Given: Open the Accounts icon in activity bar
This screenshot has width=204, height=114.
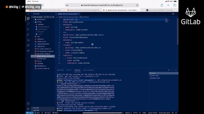Looking at the screenshot, I should pyautogui.click(x=28, y=104).
